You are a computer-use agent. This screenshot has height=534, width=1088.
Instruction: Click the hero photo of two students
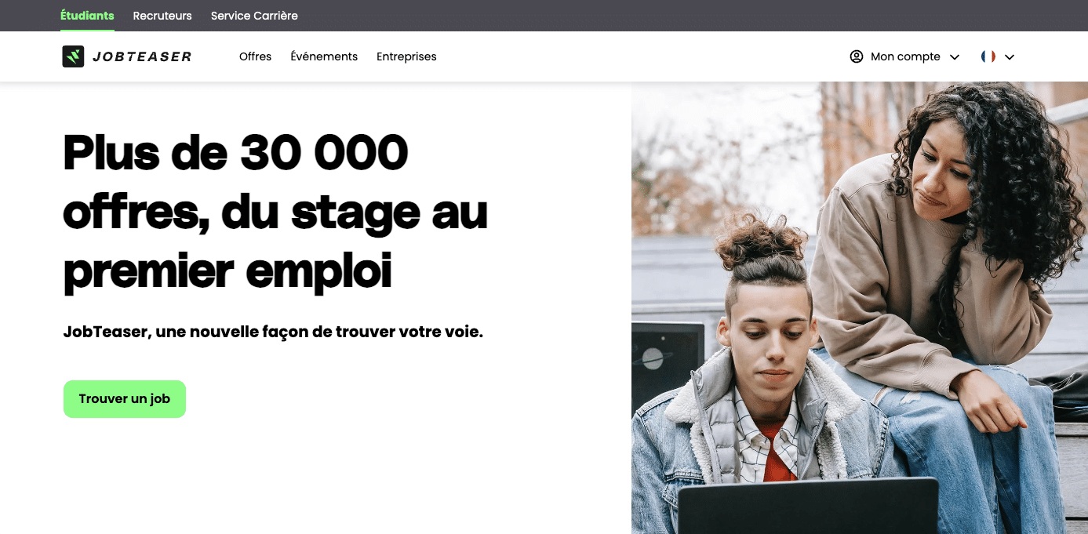click(860, 308)
